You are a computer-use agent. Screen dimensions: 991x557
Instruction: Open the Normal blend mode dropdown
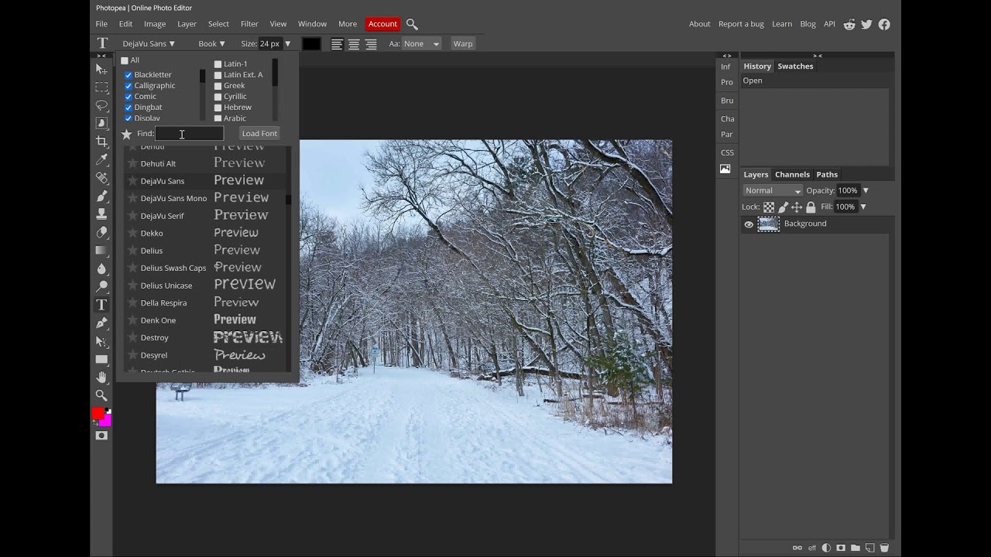[x=773, y=190]
